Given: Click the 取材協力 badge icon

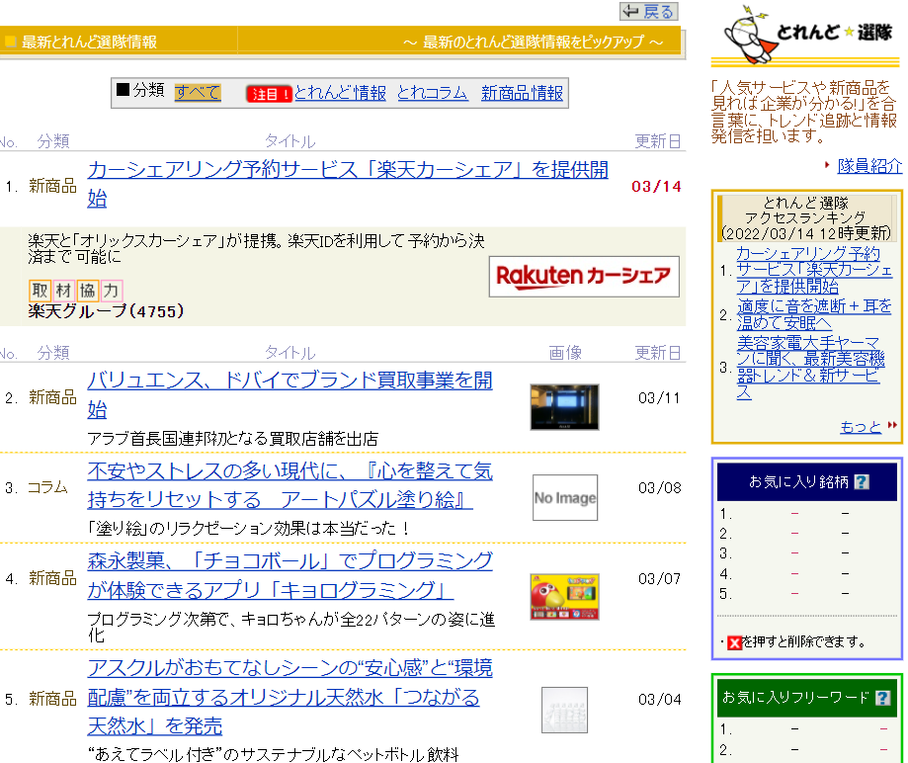Looking at the screenshot, I should (x=76, y=291).
